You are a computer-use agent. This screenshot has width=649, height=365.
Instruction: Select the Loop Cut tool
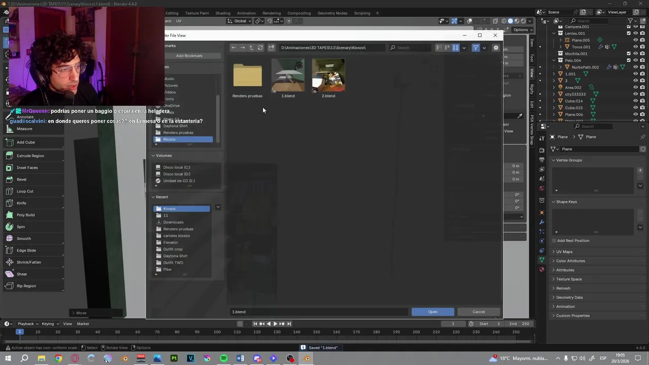tap(33, 191)
